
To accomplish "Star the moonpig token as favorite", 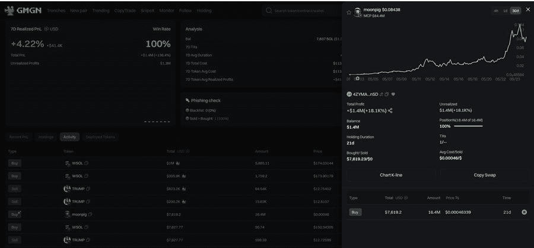I will pyautogui.click(x=349, y=12).
